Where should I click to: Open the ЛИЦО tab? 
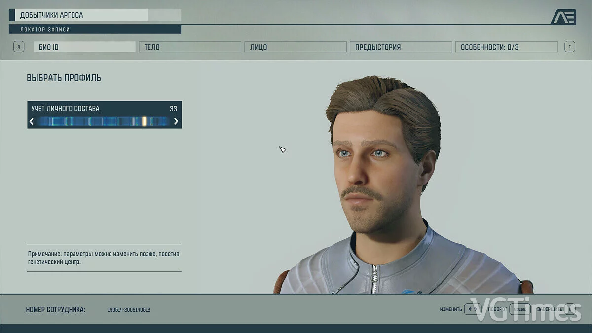pos(296,47)
